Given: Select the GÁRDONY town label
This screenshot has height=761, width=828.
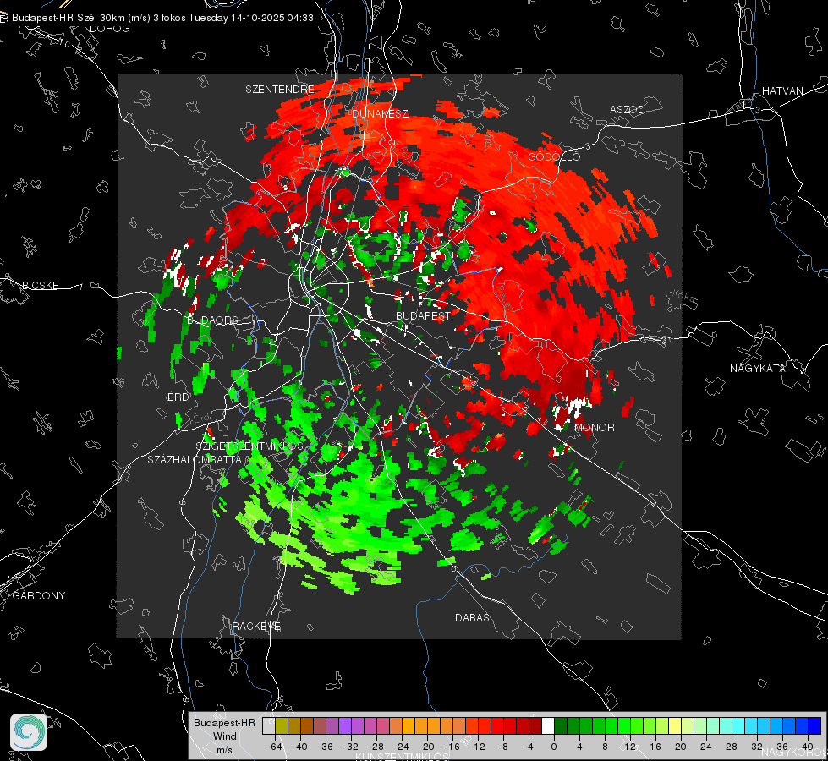Looking at the screenshot, I should [x=39, y=596].
